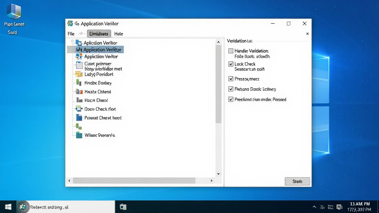The width and height of the screenshot is (379, 213).
Task: Click the teal icon beside 'Wiaac Srenervis'
Action: click(79, 135)
